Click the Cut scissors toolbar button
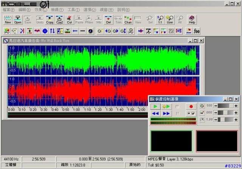The image size is (242, 169). point(69,20)
